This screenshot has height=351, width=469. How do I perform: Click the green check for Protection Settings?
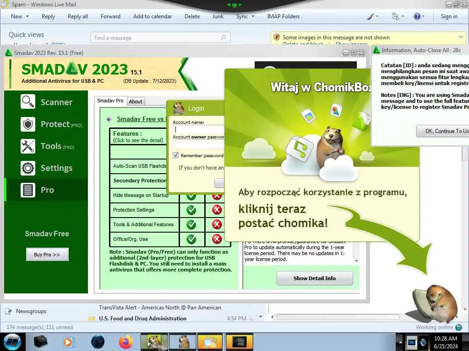[191, 210]
